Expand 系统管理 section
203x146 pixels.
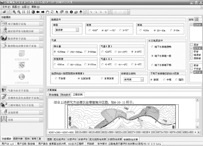[41, 113]
